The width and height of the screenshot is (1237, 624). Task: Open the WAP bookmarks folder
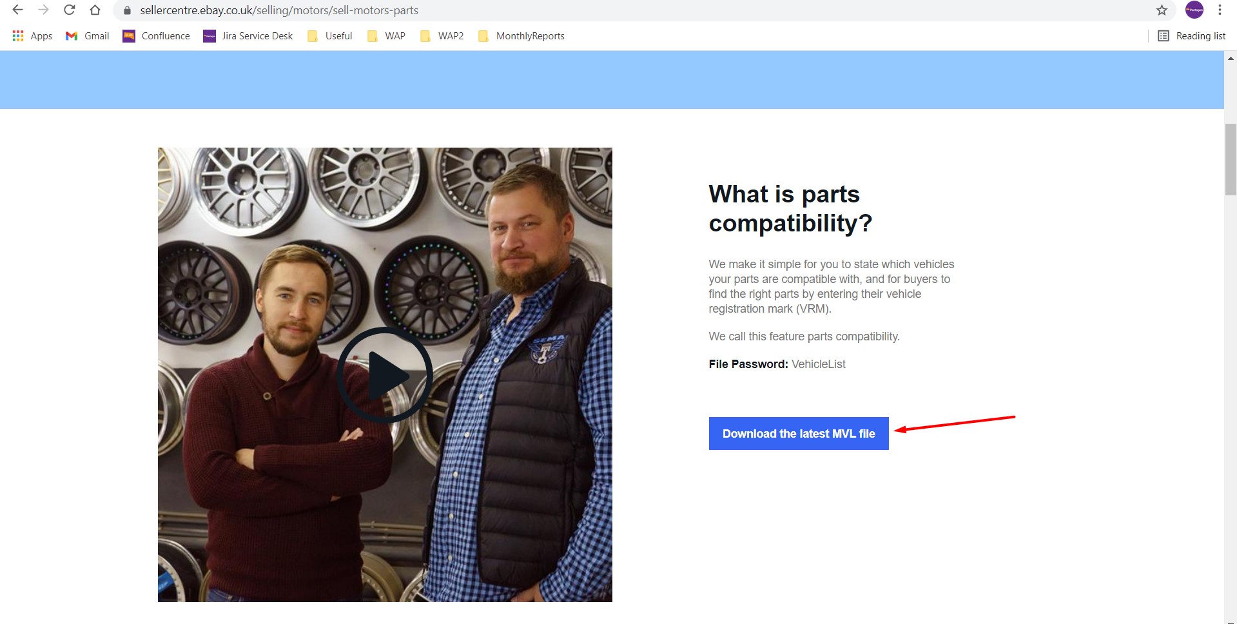pyautogui.click(x=387, y=36)
